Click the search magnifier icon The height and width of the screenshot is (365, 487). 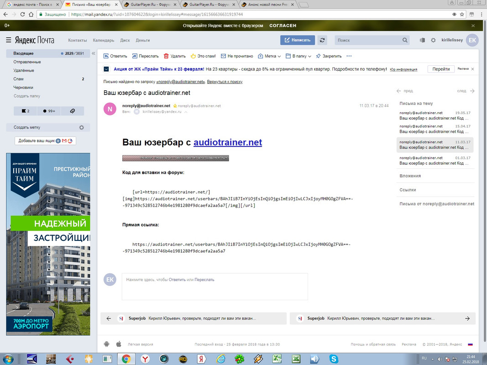(405, 40)
